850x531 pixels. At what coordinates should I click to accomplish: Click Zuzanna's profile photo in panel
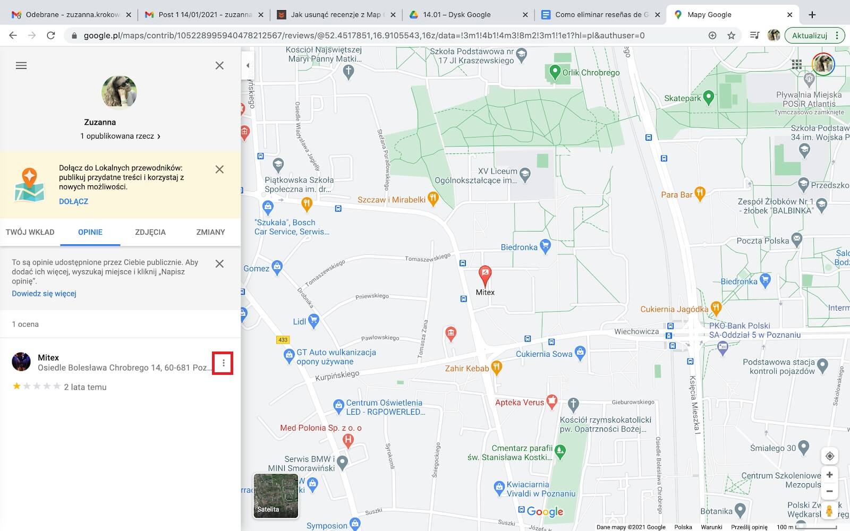119,93
